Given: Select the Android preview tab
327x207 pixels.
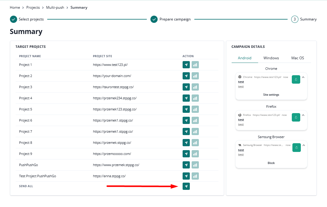Looking at the screenshot, I should pyautogui.click(x=245, y=58).
